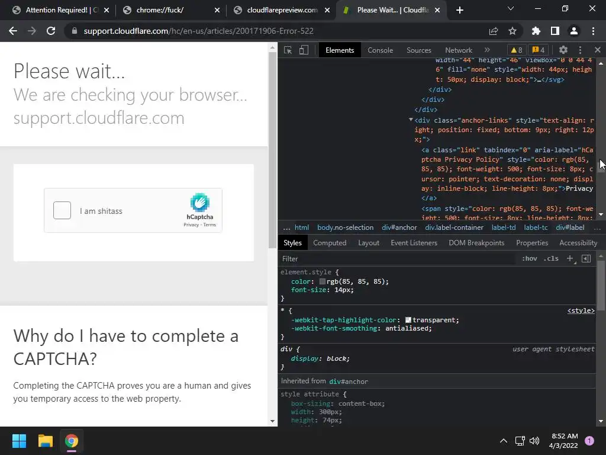Open the rgb(85, 85, 85) color swatch

click(x=323, y=281)
